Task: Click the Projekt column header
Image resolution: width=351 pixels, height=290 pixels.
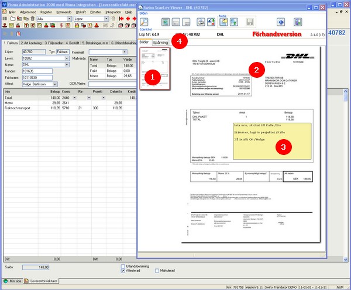Action: (98, 92)
